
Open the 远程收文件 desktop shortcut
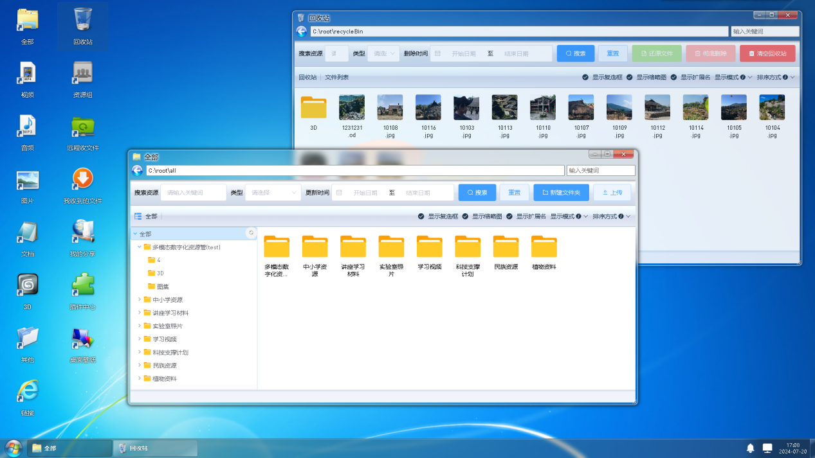(x=82, y=127)
